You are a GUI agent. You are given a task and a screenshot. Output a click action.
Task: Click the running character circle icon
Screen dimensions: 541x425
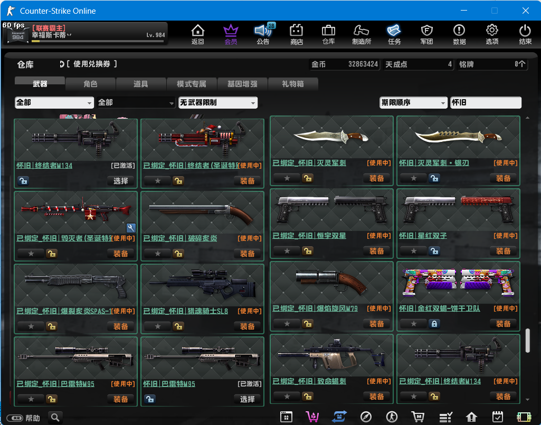click(x=392, y=417)
